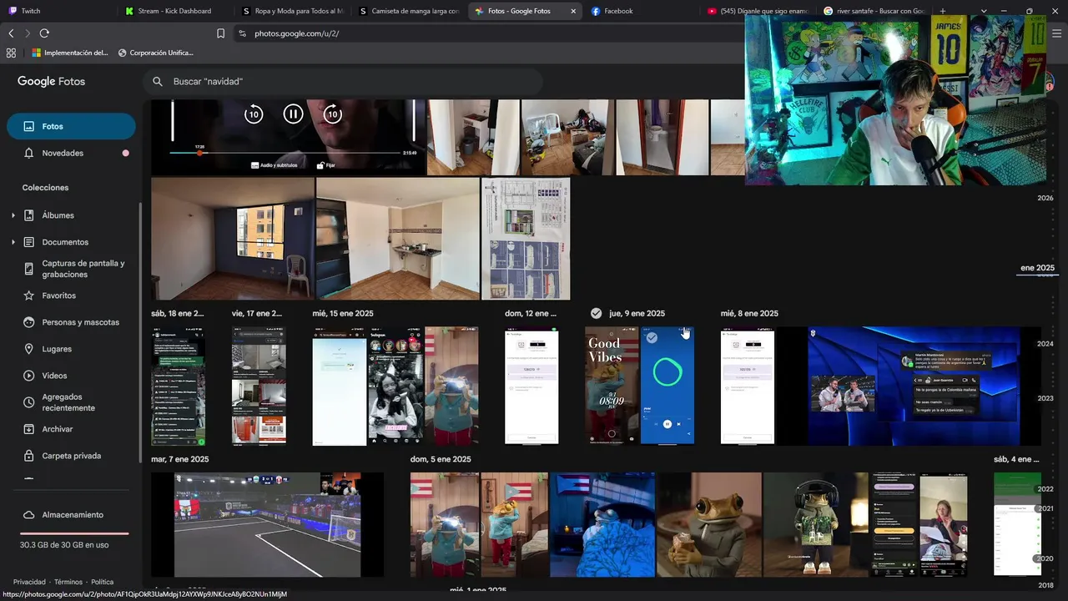This screenshot has width=1068, height=601.
Task: Open the browser tab search dropdown
Action: (x=984, y=11)
